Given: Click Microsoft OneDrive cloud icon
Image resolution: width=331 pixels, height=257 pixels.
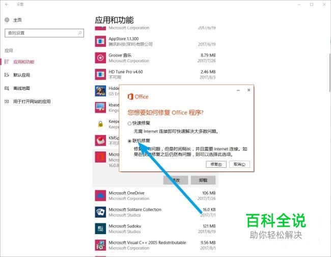Looking at the screenshot, I should pos(100,196).
